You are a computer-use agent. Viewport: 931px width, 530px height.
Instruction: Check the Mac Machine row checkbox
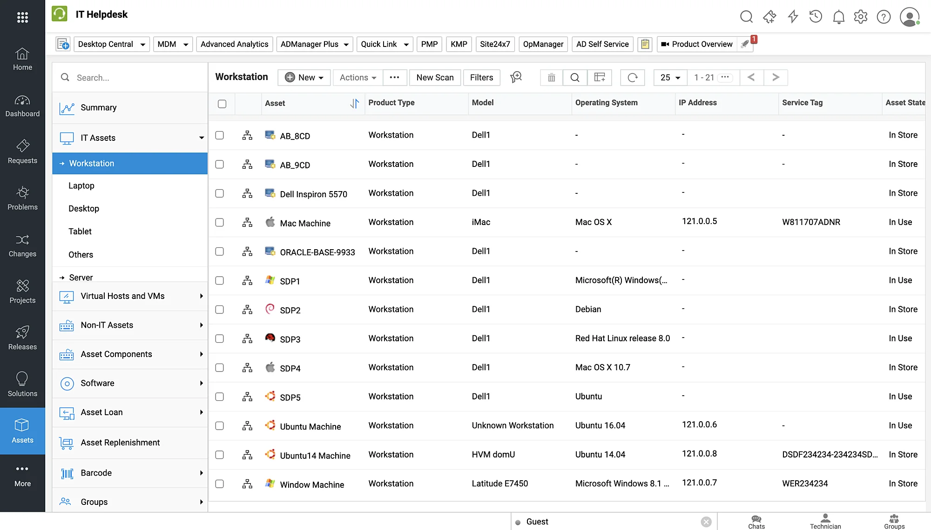coord(220,222)
